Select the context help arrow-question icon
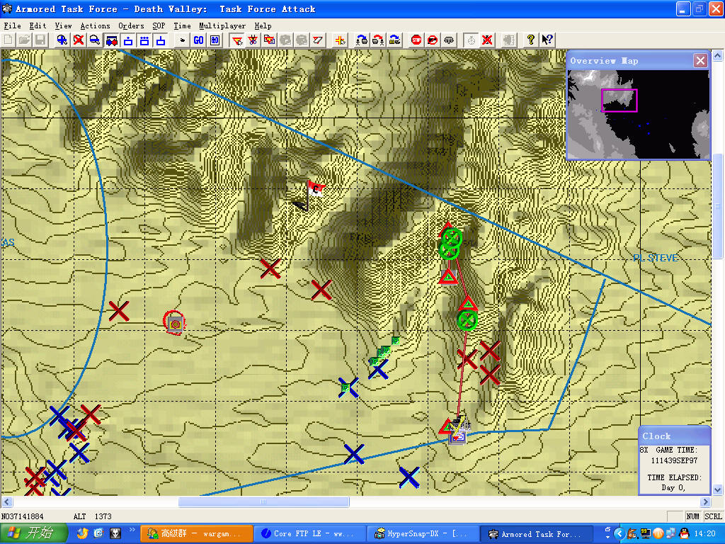 click(547, 40)
